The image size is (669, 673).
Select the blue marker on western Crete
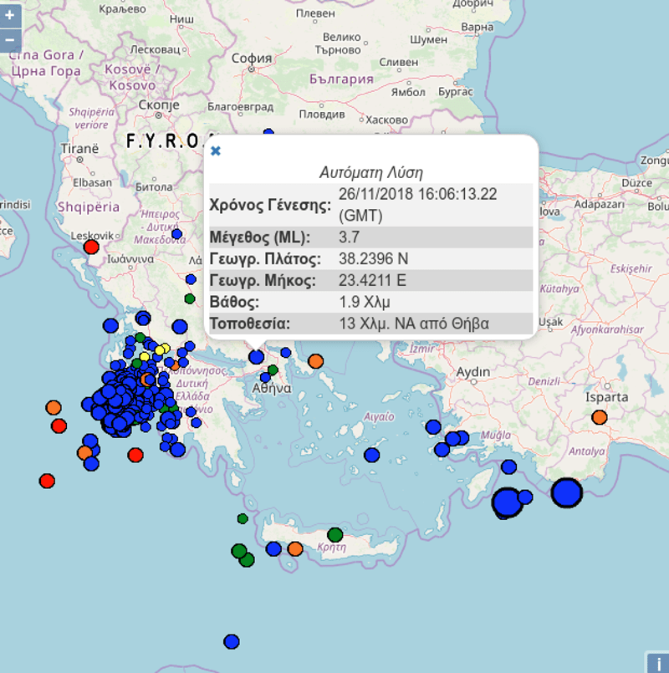pyautogui.click(x=273, y=548)
